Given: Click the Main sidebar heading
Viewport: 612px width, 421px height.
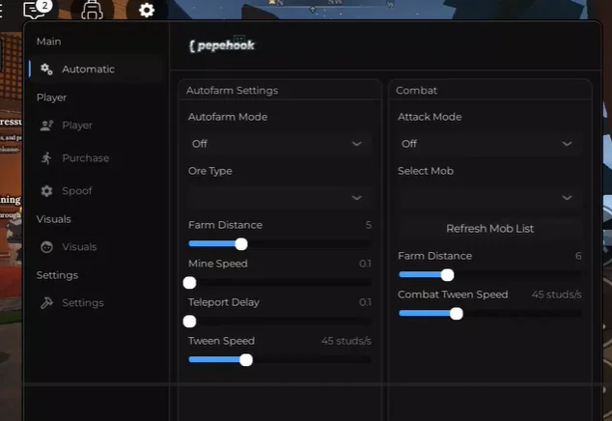Looking at the screenshot, I should tap(49, 42).
